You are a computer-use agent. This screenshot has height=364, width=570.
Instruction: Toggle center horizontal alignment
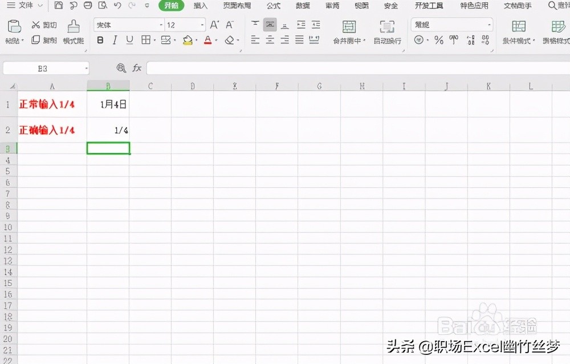[x=270, y=40]
